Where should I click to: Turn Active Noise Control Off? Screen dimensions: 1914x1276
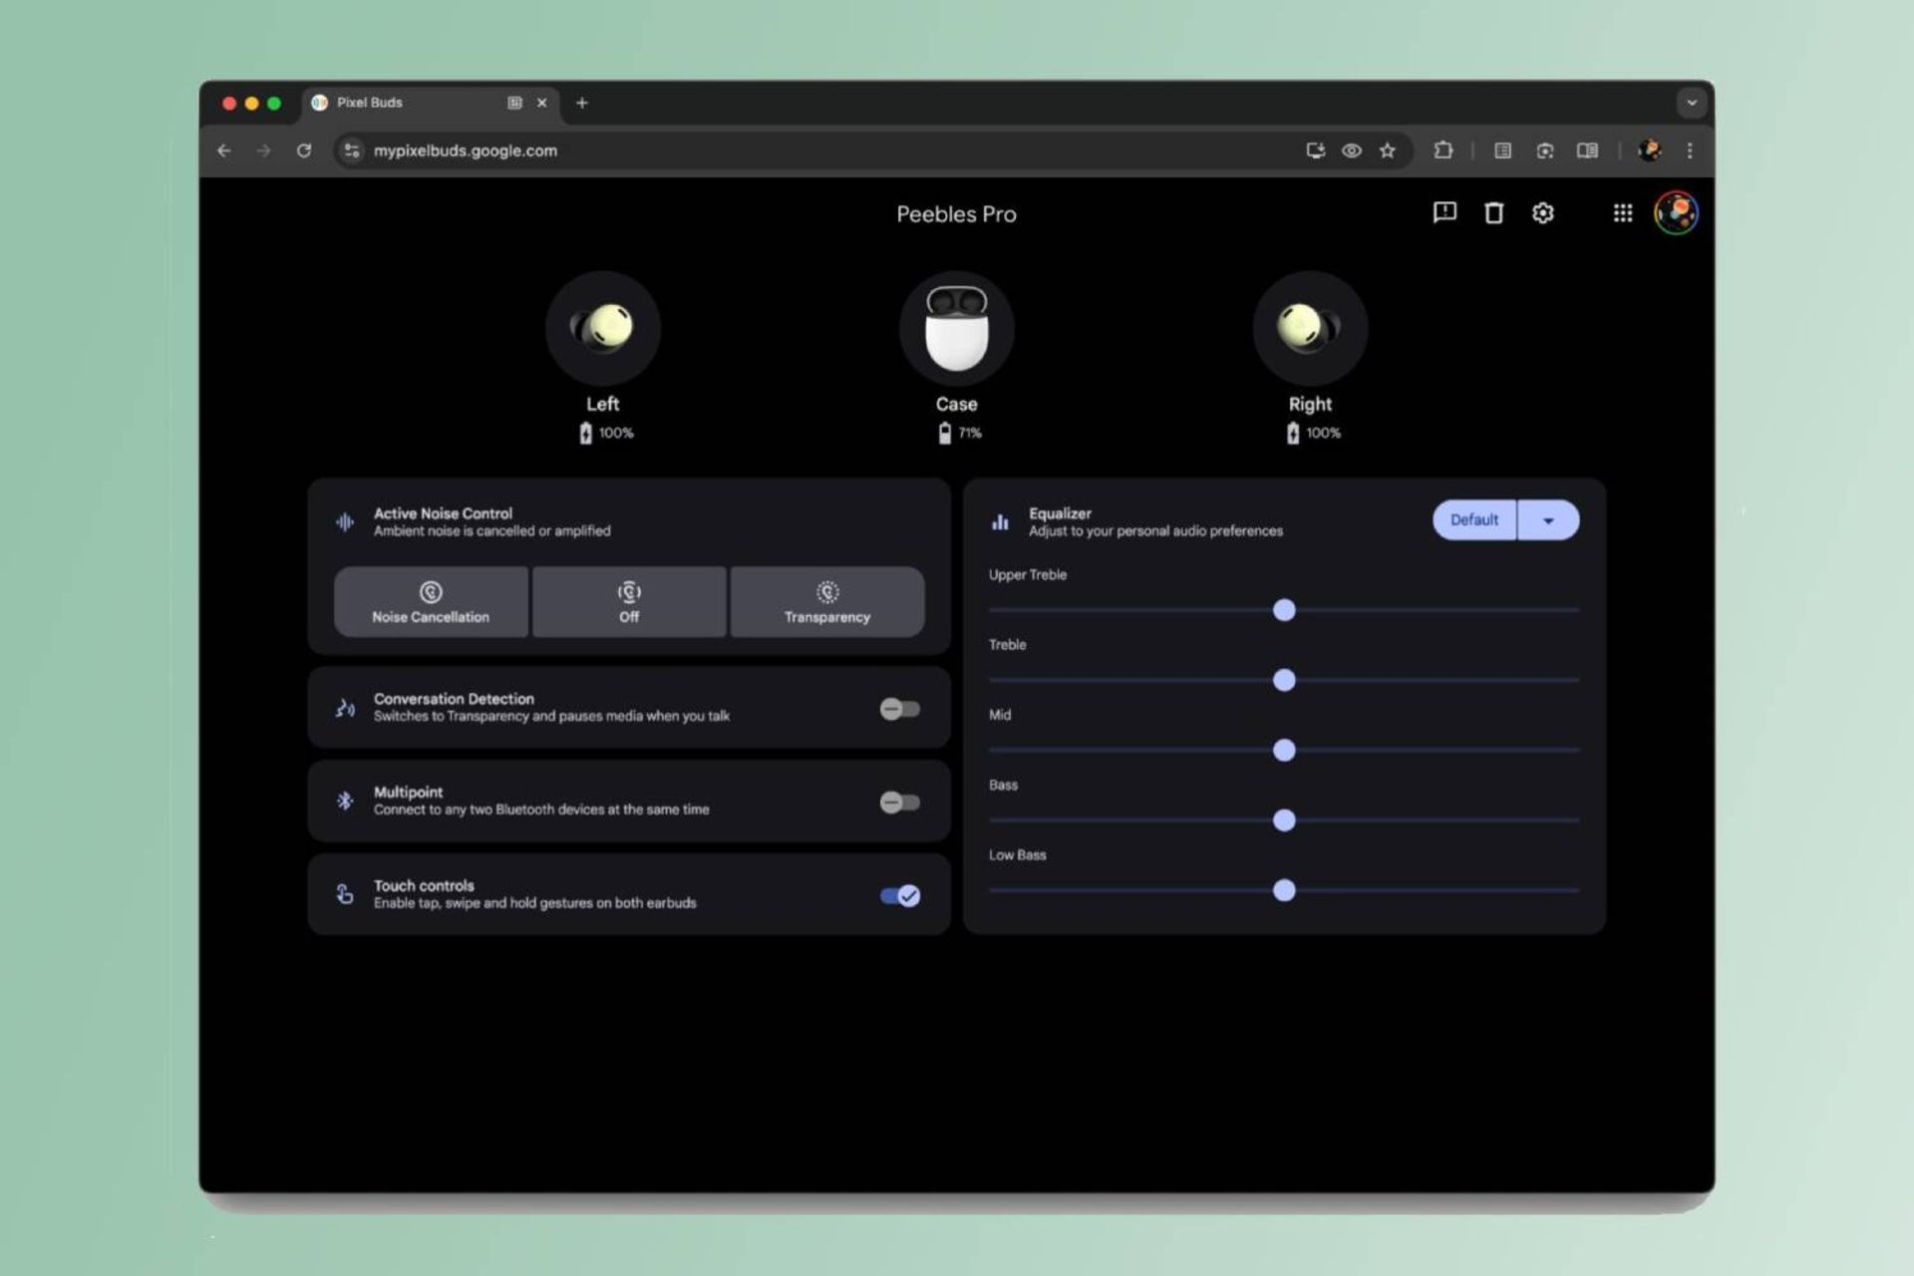click(629, 602)
